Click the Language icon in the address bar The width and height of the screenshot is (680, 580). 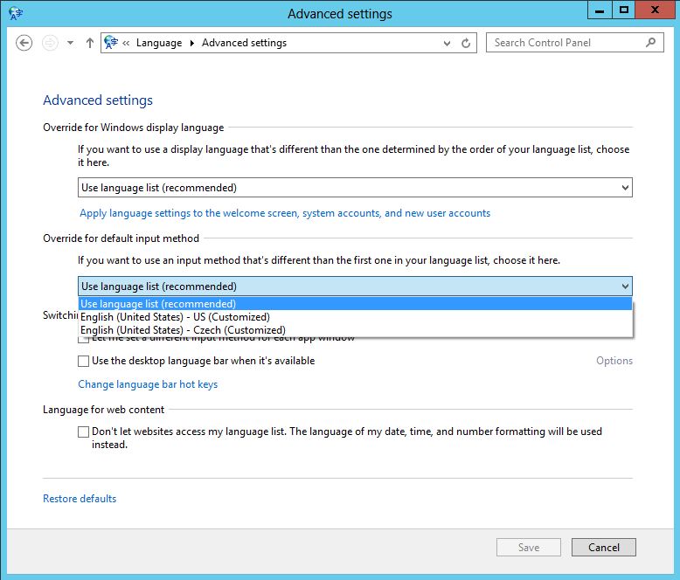pyautogui.click(x=111, y=43)
